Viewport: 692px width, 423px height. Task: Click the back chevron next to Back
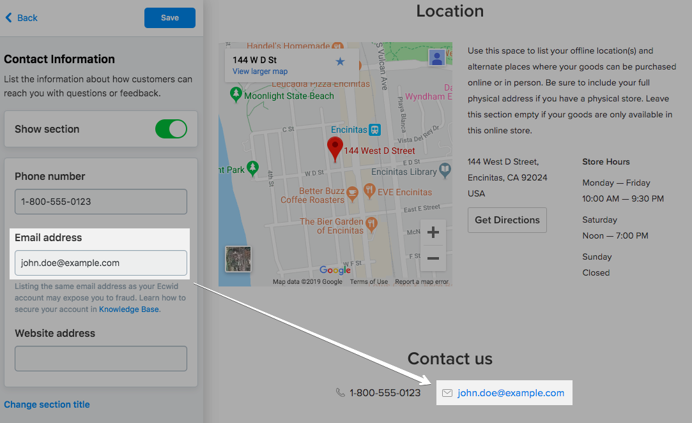tap(9, 17)
